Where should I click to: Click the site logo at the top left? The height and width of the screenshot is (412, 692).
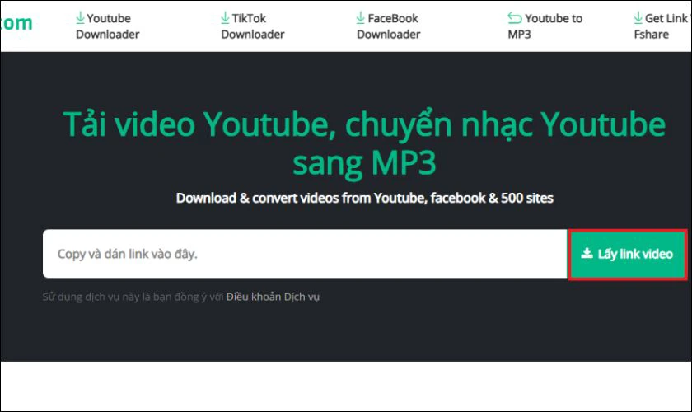point(16,23)
